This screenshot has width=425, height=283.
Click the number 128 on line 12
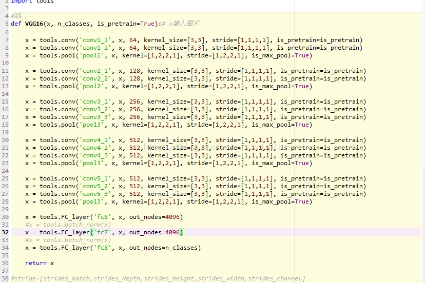[x=134, y=78]
